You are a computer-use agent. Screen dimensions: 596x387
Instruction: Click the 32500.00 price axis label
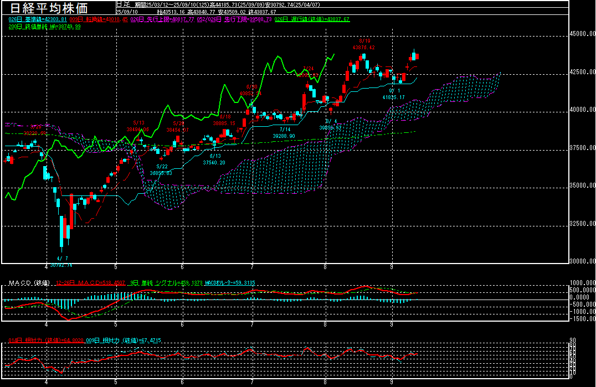tap(582, 223)
